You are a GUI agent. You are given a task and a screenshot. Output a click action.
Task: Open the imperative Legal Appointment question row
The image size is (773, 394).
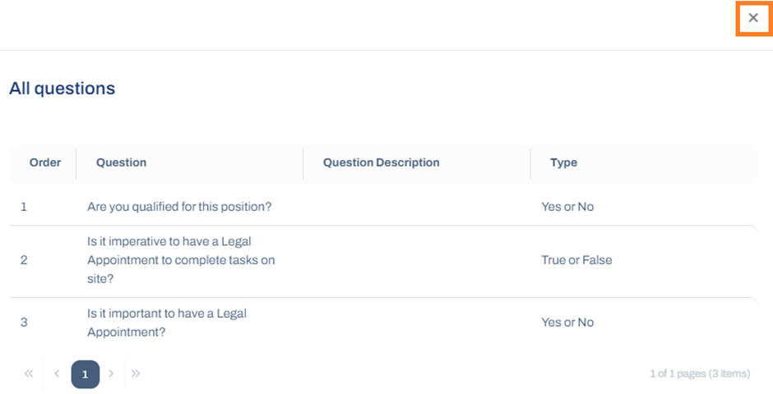[x=383, y=261]
